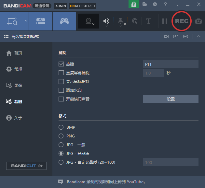This screenshot has height=188, width=205.
Task: Select JPG - 高品质 format option
Action: point(61,154)
